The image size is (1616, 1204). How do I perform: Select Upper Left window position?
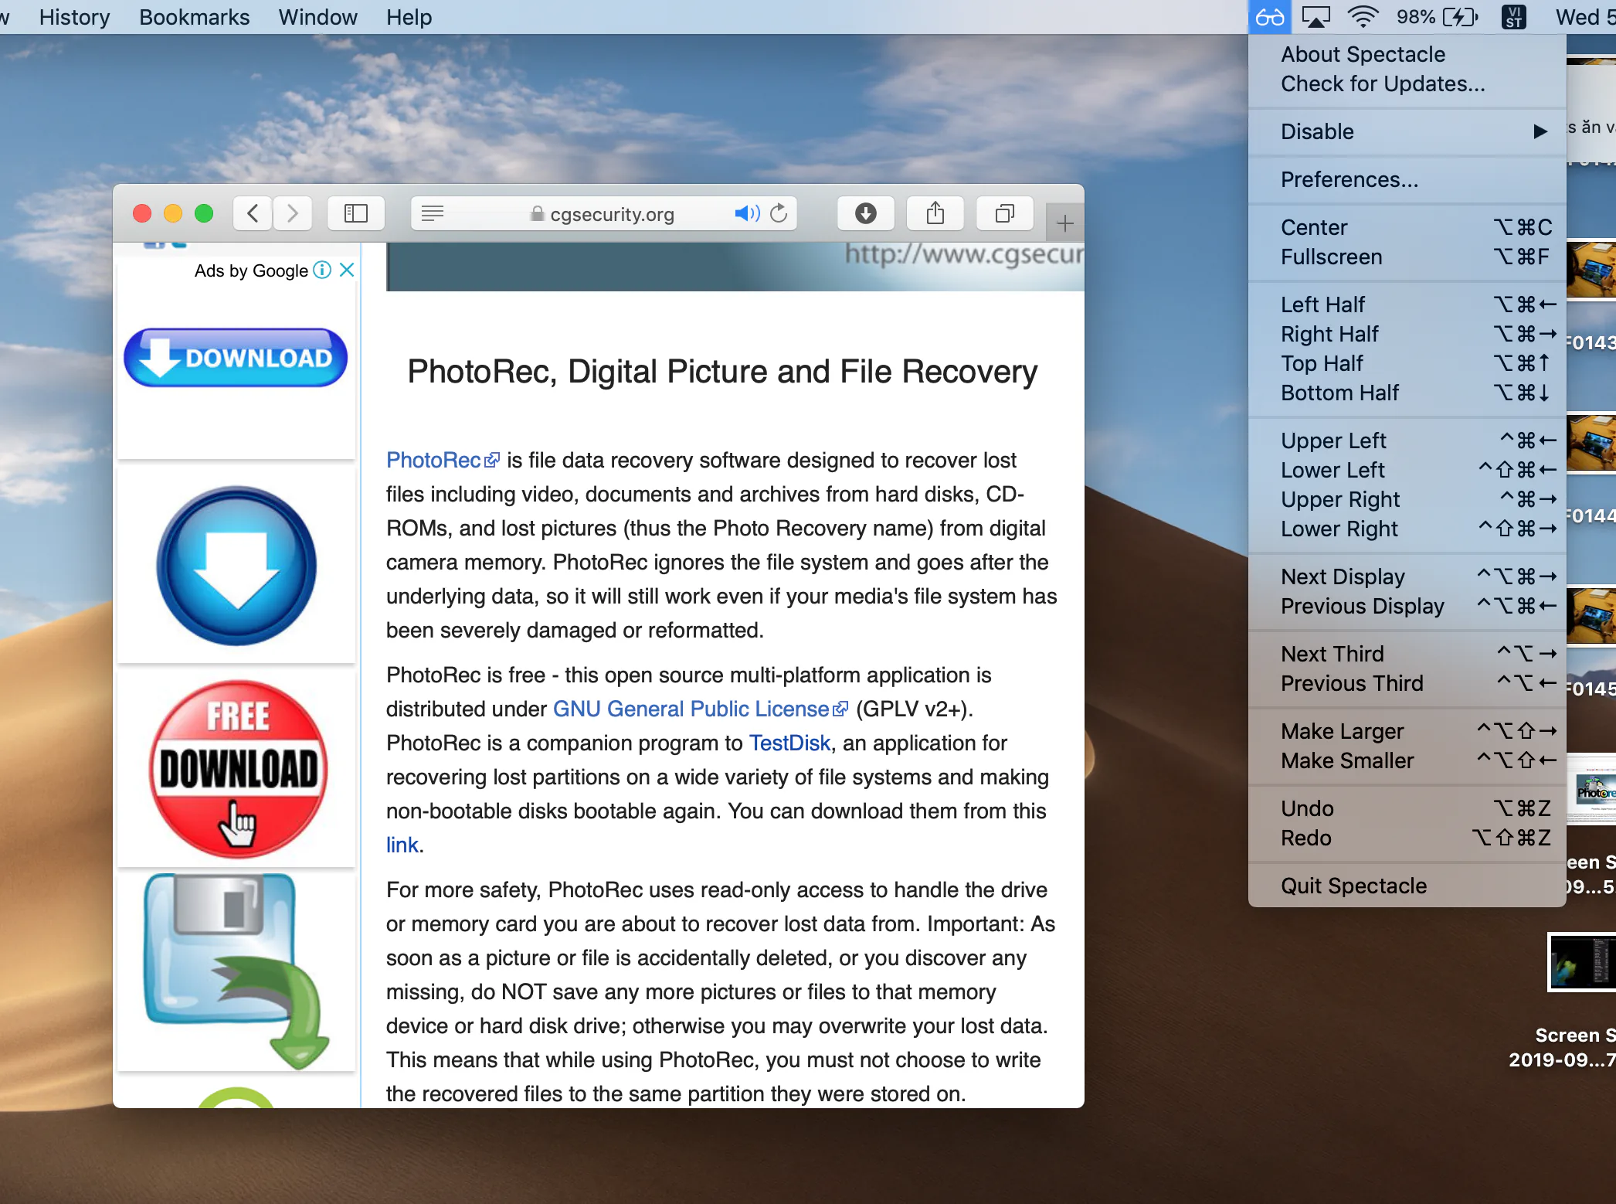pos(1407,440)
